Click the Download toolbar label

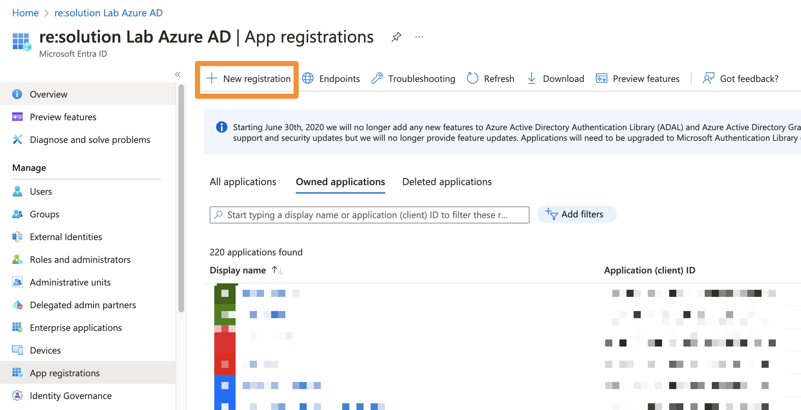click(x=563, y=79)
